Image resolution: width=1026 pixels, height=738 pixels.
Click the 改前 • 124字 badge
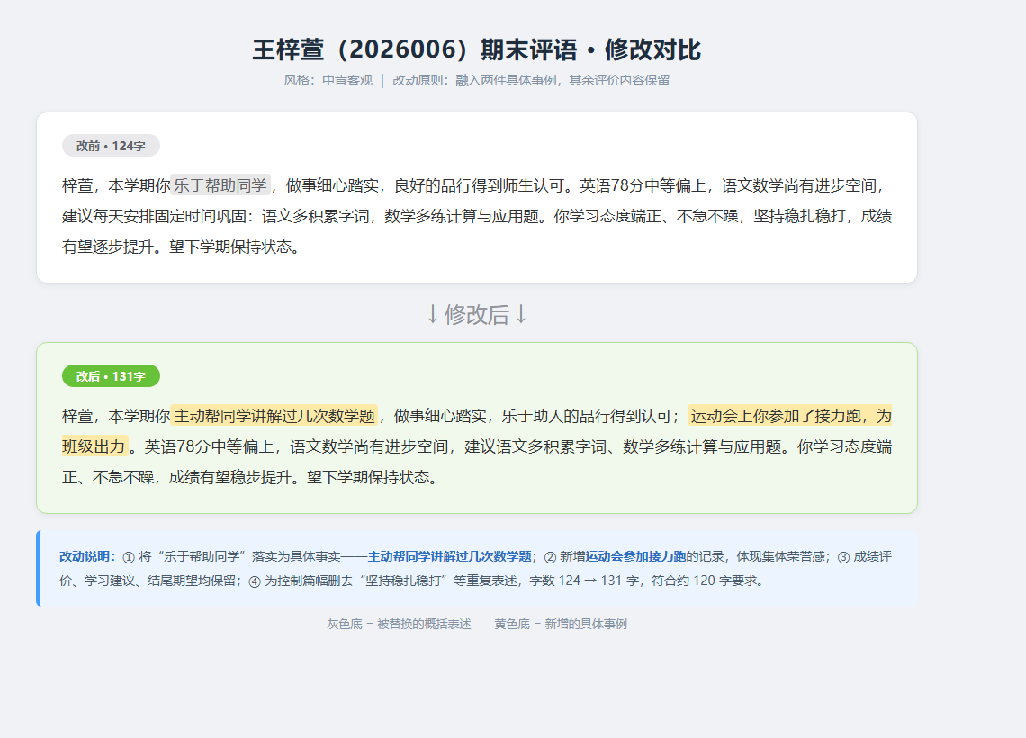(111, 146)
